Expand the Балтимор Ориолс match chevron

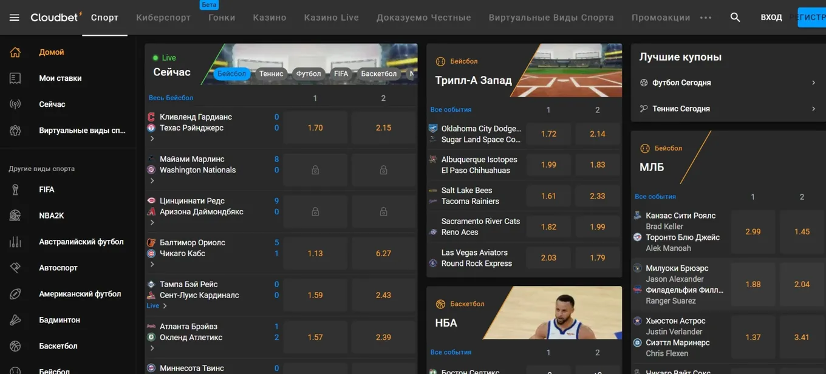coord(152,264)
